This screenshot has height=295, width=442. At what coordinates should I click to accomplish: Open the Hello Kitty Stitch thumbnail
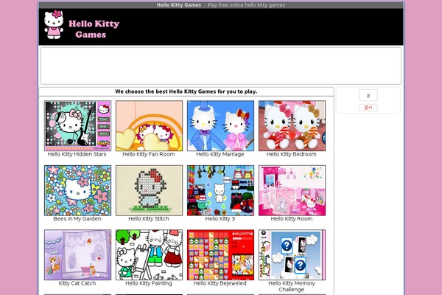click(149, 190)
